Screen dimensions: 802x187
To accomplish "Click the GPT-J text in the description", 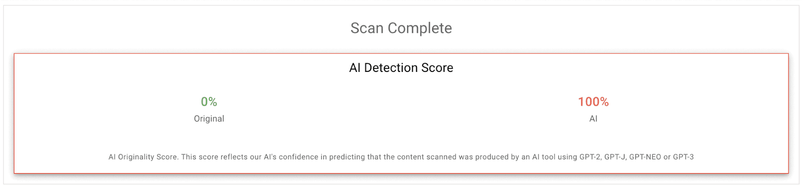I will coord(614,157).
